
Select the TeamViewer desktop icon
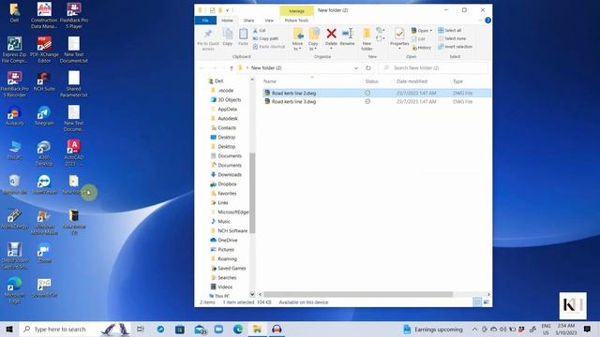click(44, 185)
